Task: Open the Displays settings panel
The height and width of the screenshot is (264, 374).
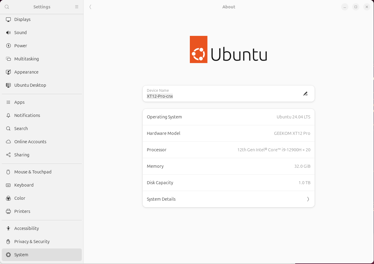Action: point(42,19)
